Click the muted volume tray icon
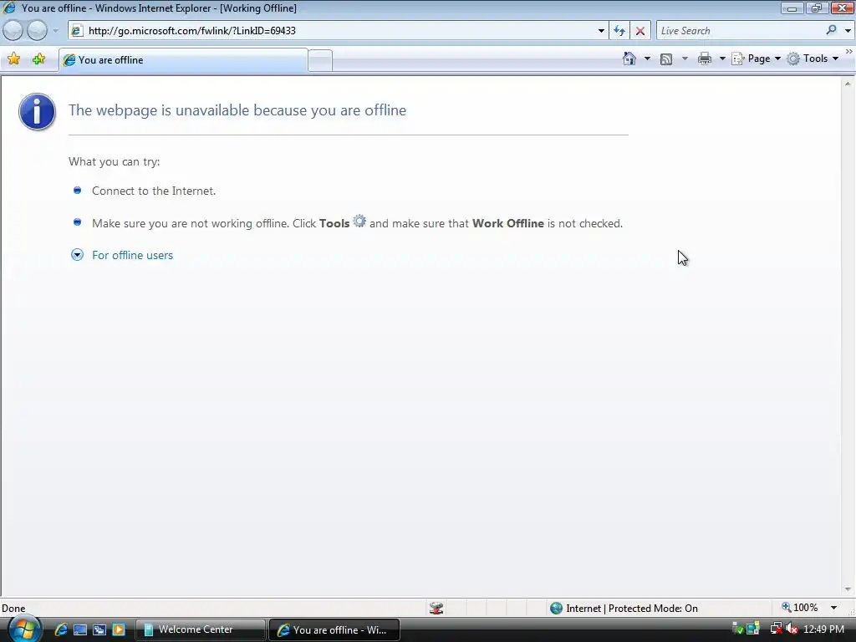The image size is (856, 642). [x=792, y=629]
